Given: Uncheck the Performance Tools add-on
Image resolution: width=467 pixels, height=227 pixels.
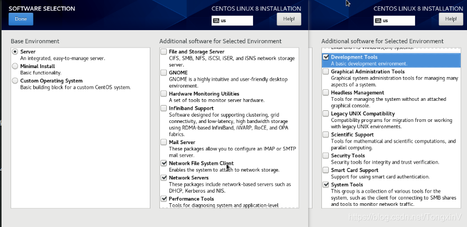Looking at the screenshot, I should pos(164,198).
